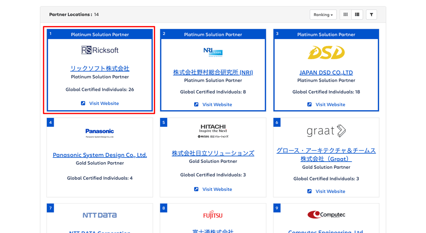
Task: Open JAPAN DSD CO.,LTD link
Action: point(326,72)
